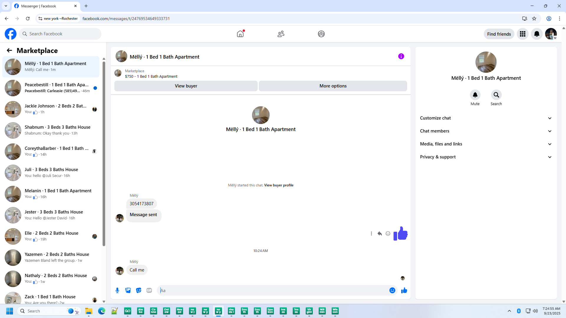The width and height of the screenshot is (566, 318).
Task: Expand Privacy & support options
Action: click(x=486, y=157)
